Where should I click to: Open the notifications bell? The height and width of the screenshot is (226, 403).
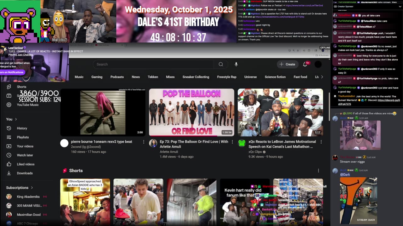coord(305,64)
